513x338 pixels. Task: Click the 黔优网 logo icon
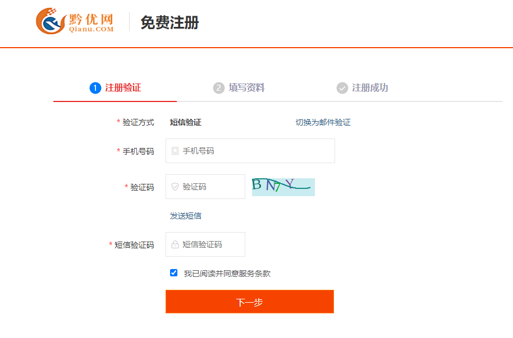[x=51, y=22]
